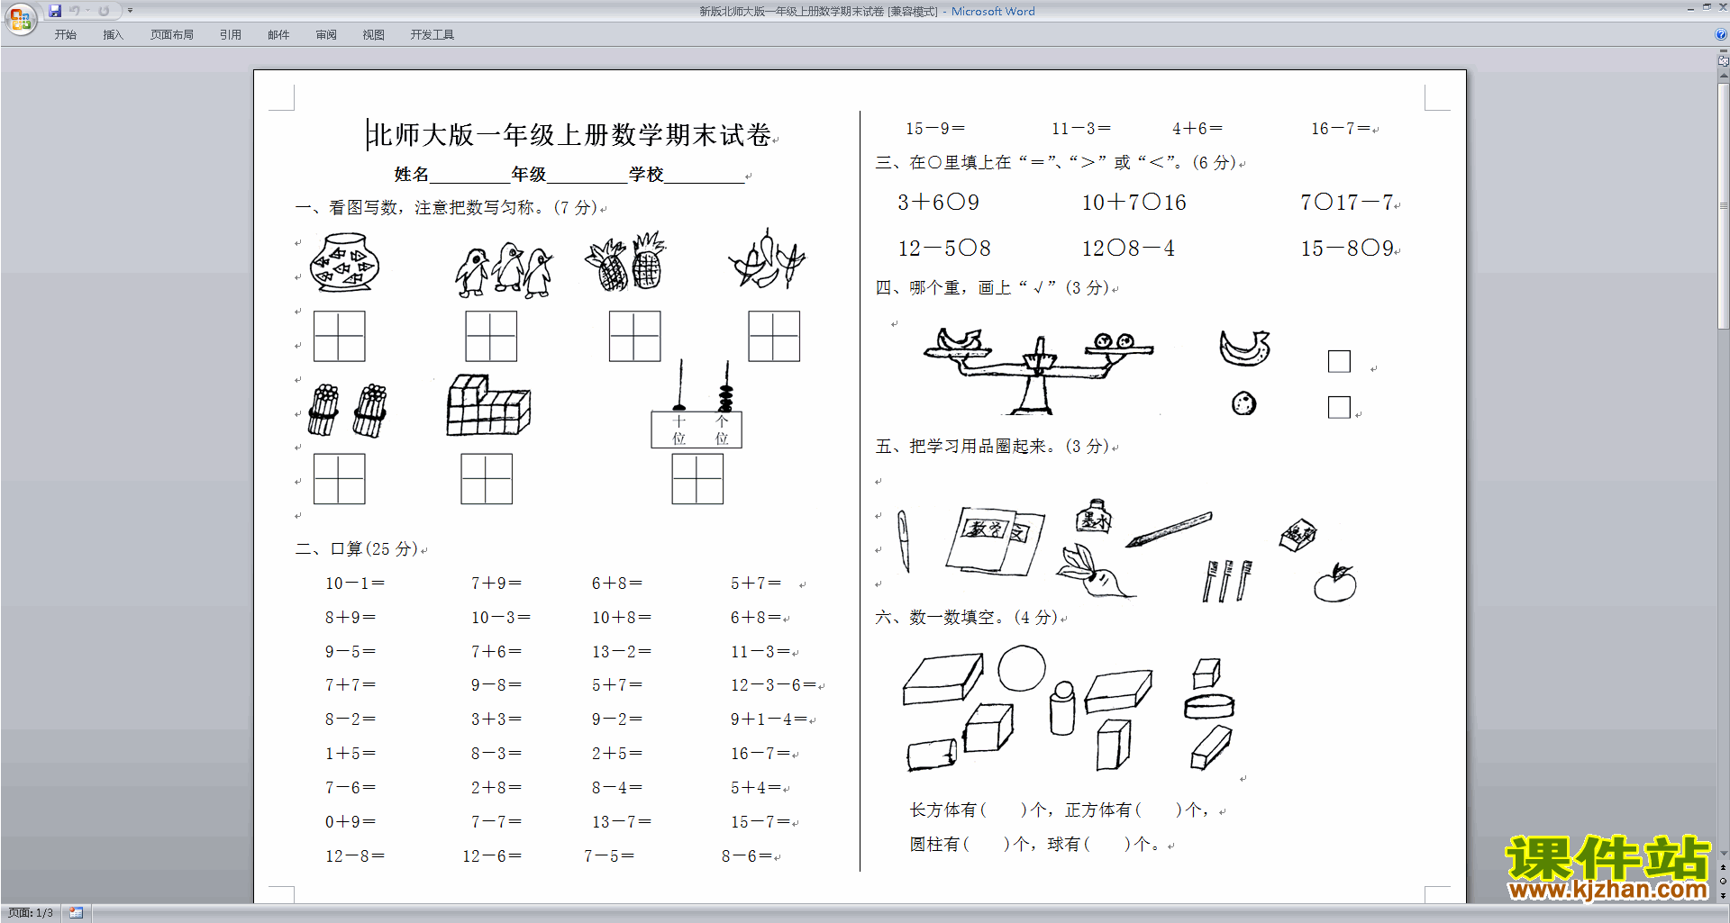Switch to the 引用 tab
The width and height of the screenshot is (1730, 923).
231,35
